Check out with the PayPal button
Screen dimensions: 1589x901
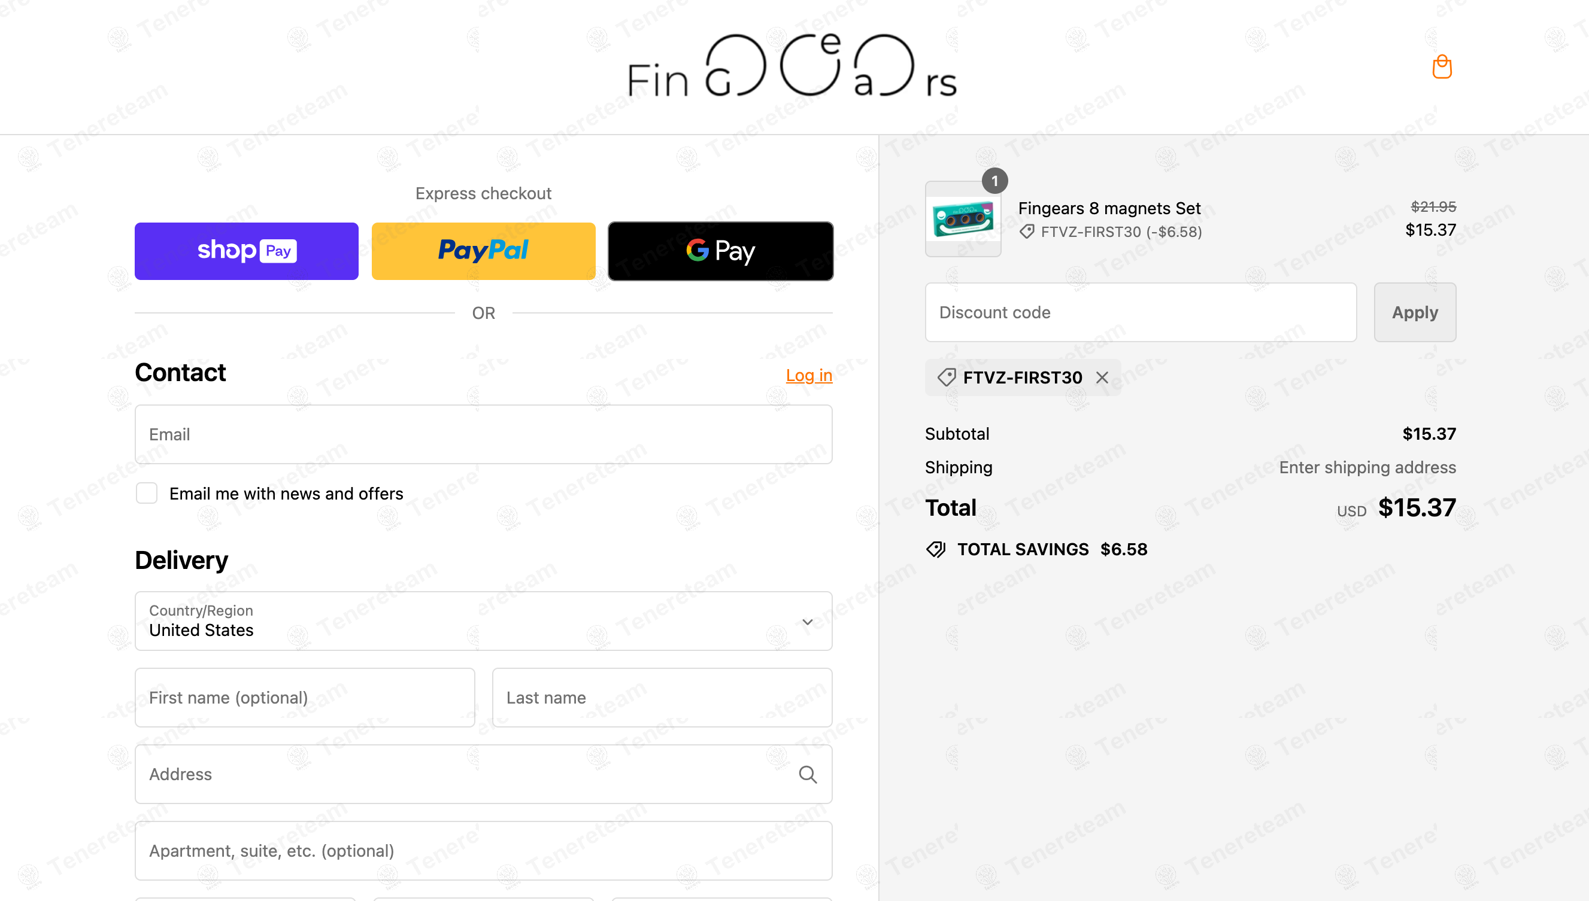(x=483, y=251)
